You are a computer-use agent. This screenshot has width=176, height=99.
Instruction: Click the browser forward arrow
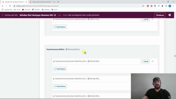tap(6, 6)
